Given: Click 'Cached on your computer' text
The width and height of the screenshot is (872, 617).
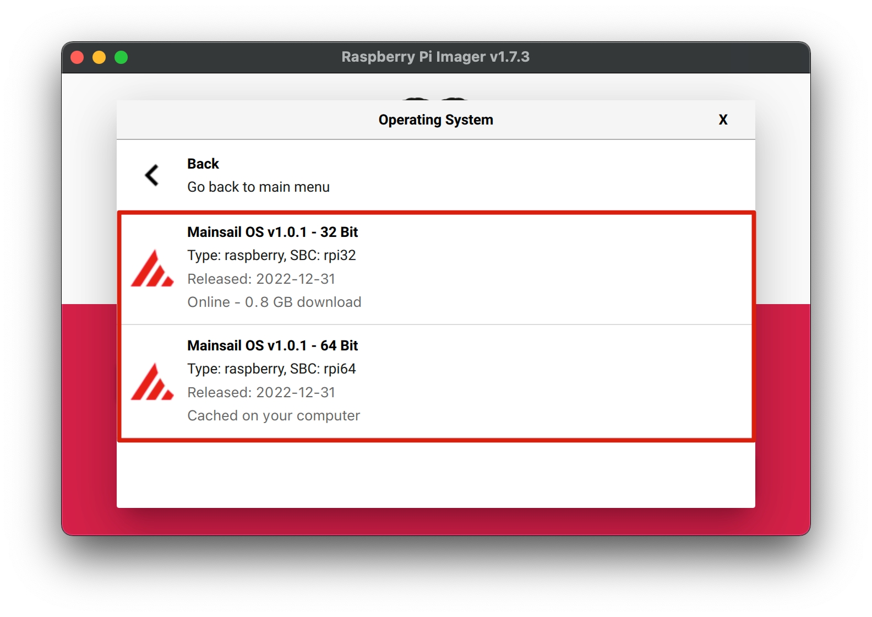Looking at the screenshot, I should coord(274,415).
